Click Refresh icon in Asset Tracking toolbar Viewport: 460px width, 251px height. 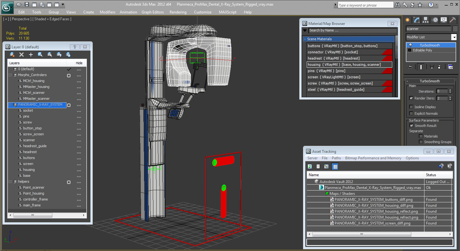[310, 167]
